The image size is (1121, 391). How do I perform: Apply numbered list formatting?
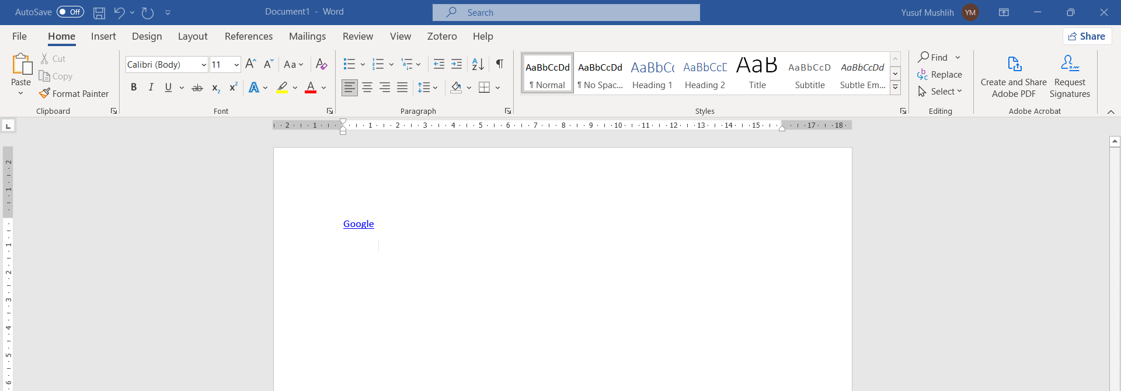pos(378,64)
